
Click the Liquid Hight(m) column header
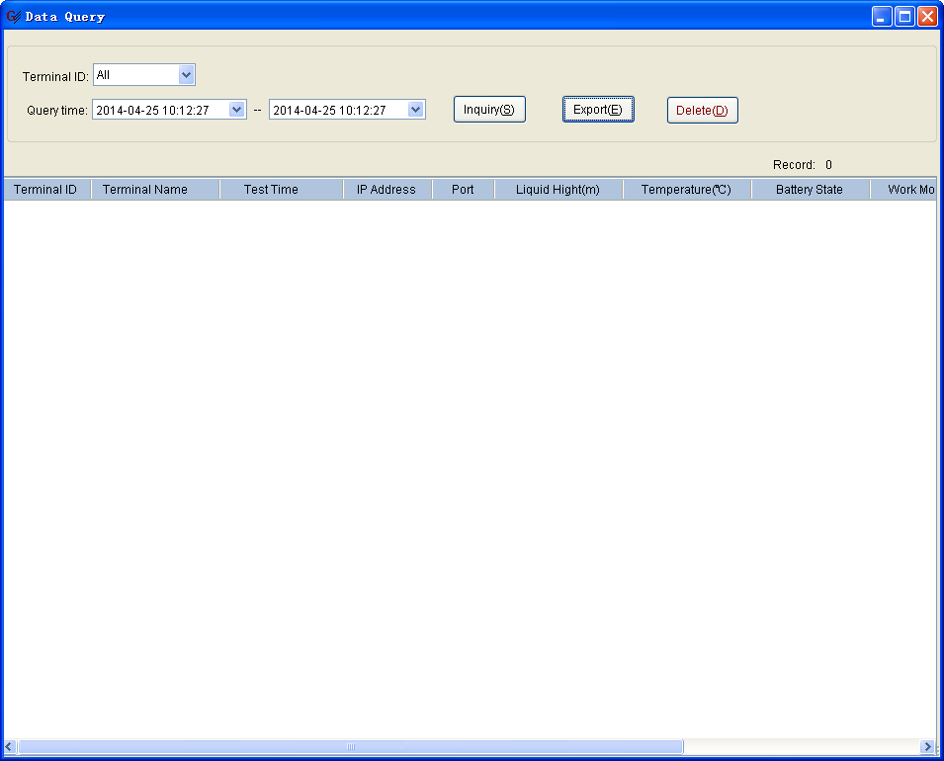pyautogui.click(x=558, y=190)
